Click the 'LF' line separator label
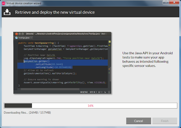This screenshot has height=128, width=181. [99, 92]
